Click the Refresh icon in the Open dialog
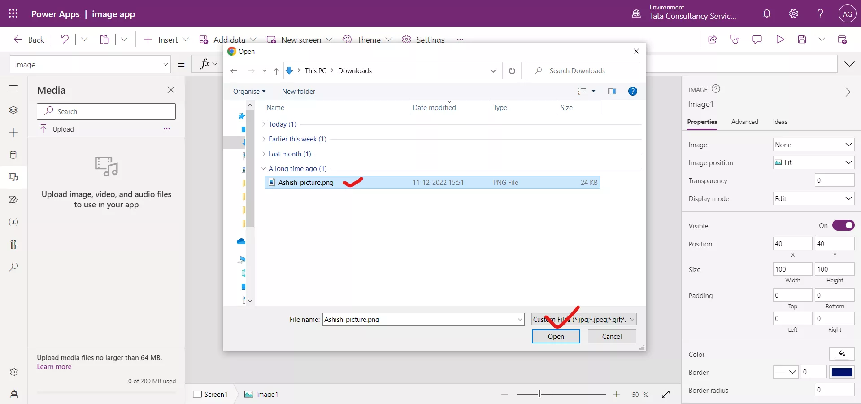The height and width of the screenshot is (404, 861). (x=512, y=71)
